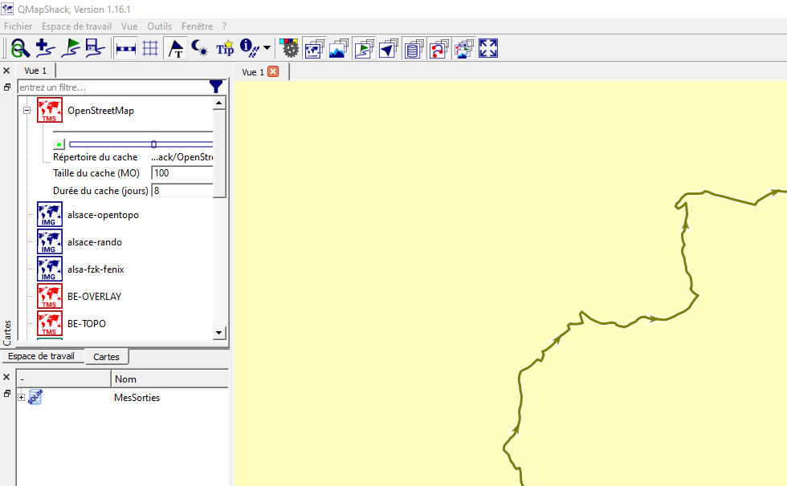Image resolution: width=787 pixels, height=486 pixels.
Task: Click the track info satellite icon
Action: tap(250, 48)
